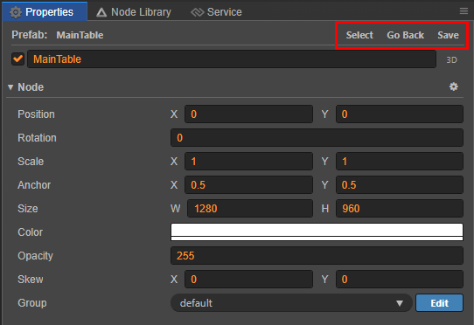
Task: Click the prefab Save button
Action: (x=448, y=35)
